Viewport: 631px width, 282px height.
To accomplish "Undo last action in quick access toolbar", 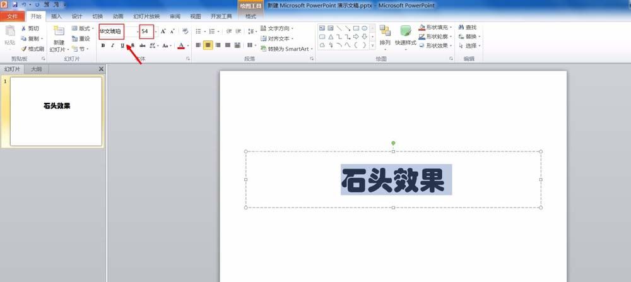I will tap(25, 5).
